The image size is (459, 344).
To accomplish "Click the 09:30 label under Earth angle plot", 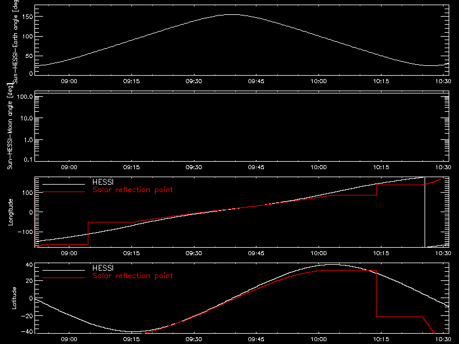I will click(194, 81).
